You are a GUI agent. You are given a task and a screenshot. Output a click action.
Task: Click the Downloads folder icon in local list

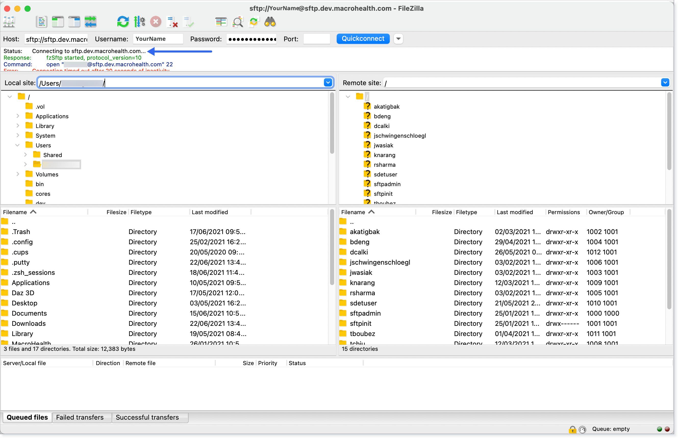[x=5, y=323]
